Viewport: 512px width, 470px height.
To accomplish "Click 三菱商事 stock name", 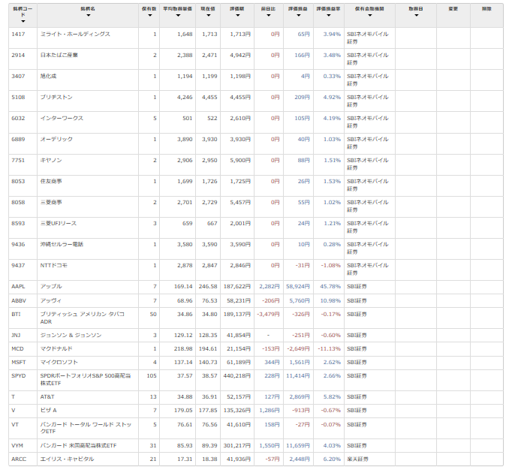I will (x=51, y=202).
